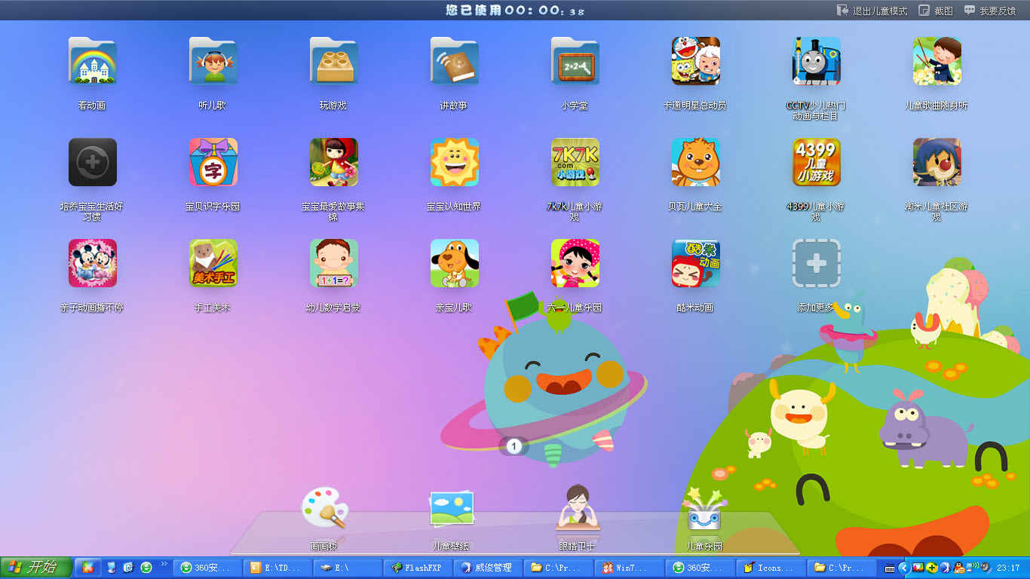Screen dimensions: 1030x579
Task: Open 酷米动画 app icon
Action: tap(695, 263)
